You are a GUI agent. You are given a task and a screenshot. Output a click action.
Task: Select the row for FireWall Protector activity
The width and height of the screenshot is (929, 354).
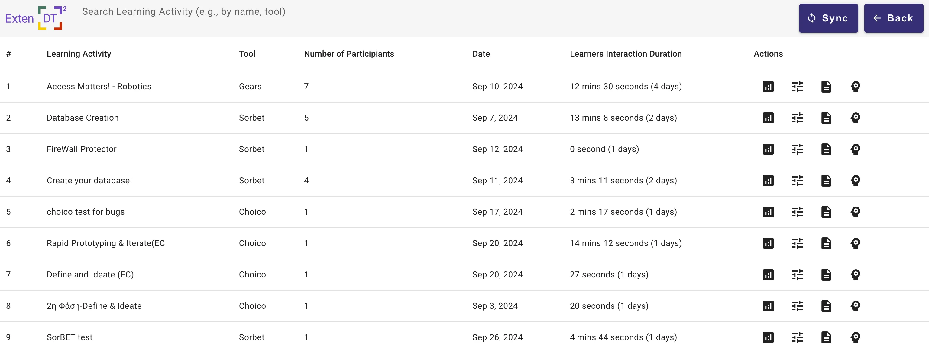click(x=252, y=149)
